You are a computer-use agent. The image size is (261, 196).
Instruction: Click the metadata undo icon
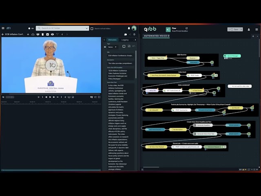(134, 46)
